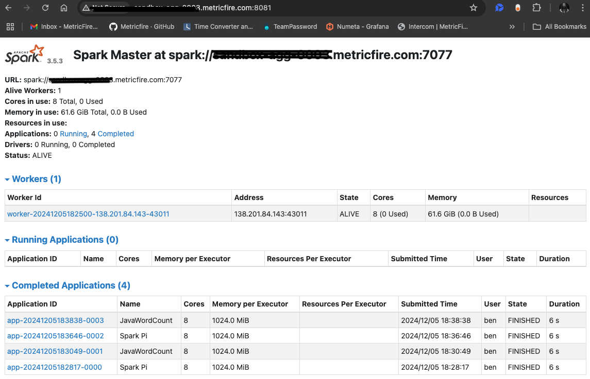Open the Metricfire GitHub bookmark

tap(142, 27)
